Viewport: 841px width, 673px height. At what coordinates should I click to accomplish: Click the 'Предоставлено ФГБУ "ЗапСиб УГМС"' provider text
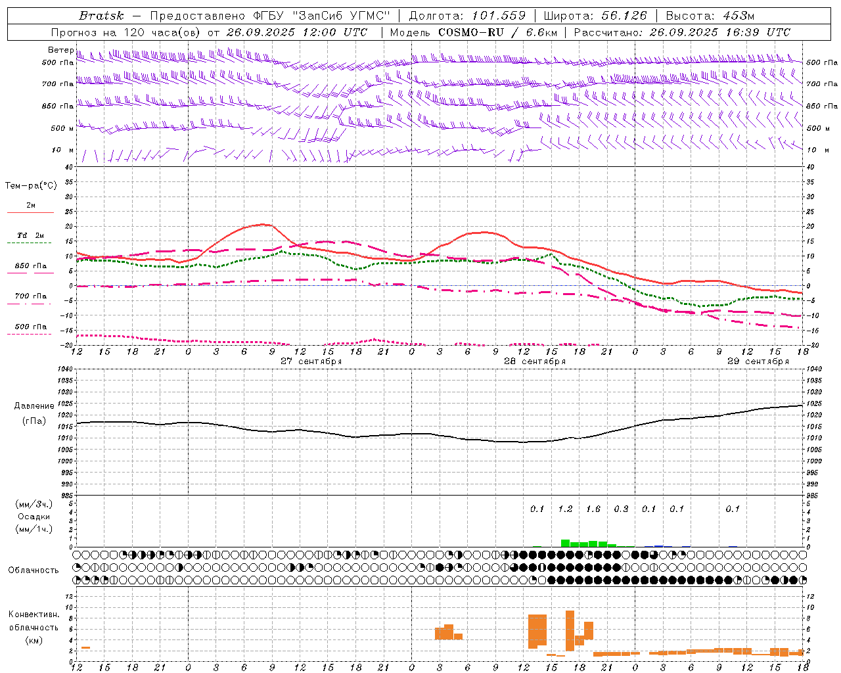click(270, 16)
